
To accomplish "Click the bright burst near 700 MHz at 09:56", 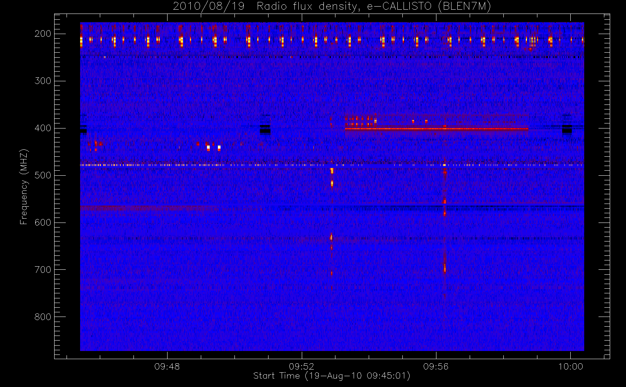I will point(445,268).
